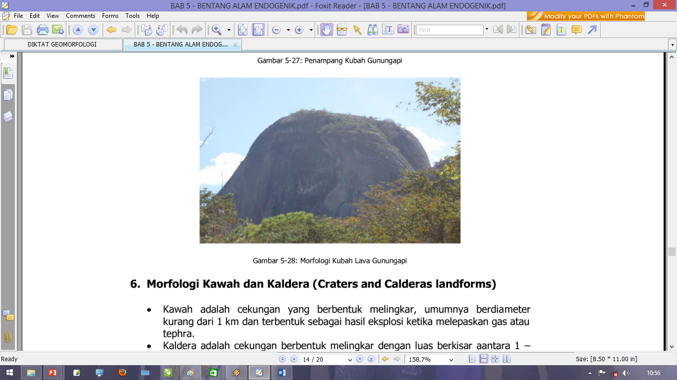Viewport: 677px width, 380px height.
Task: Open the File menu
Action: pos(18,16)
